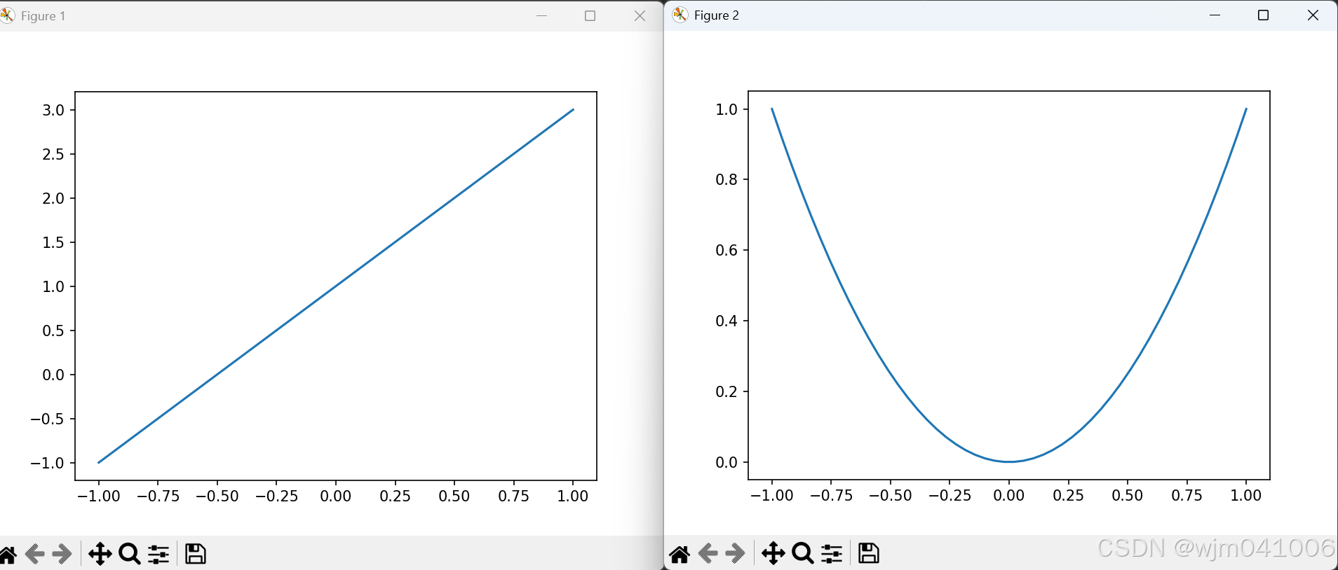Click the matplotlib logo of Figure 2
The width and height of the screenshot is (1338, 570).
point(680,15)
